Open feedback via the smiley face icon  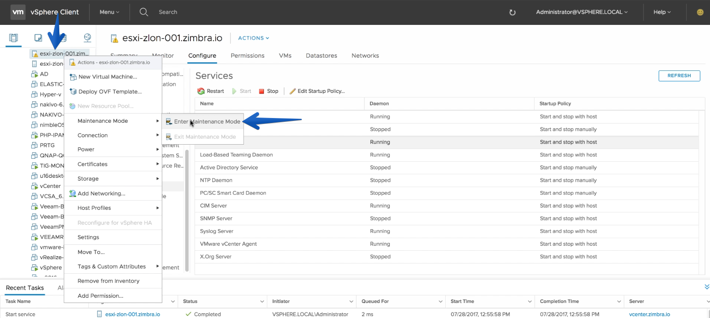pos(700,12)
